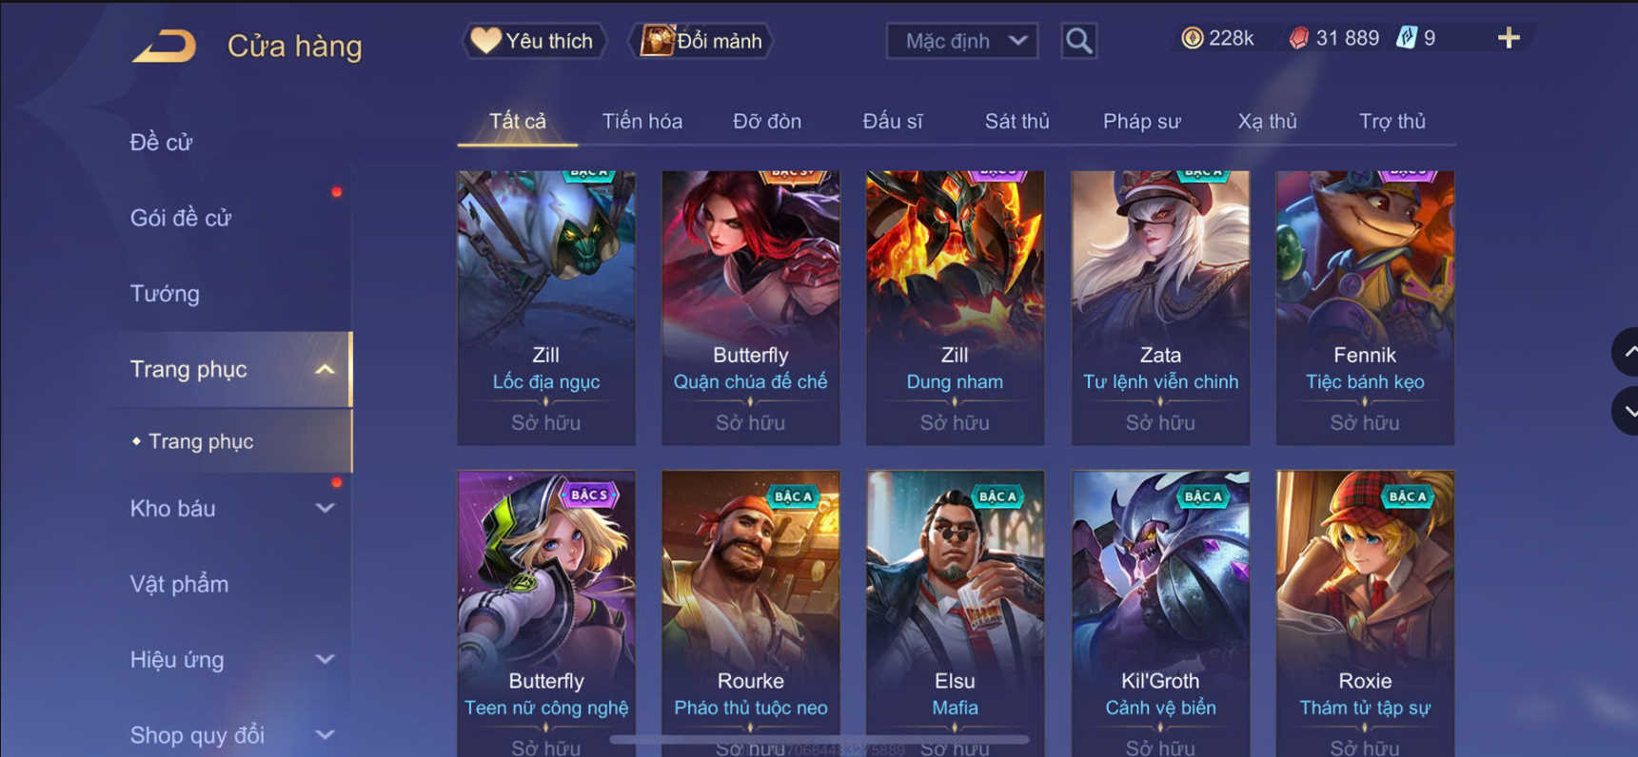Open the Mặc định sort dropdown
This screenshot has width=1638, height=757.
961,41
